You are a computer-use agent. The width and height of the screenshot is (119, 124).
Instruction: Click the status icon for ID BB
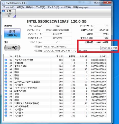point(6,85)
